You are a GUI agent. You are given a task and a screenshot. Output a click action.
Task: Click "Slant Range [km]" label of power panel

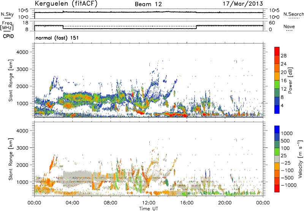click(x=11, y=80)
